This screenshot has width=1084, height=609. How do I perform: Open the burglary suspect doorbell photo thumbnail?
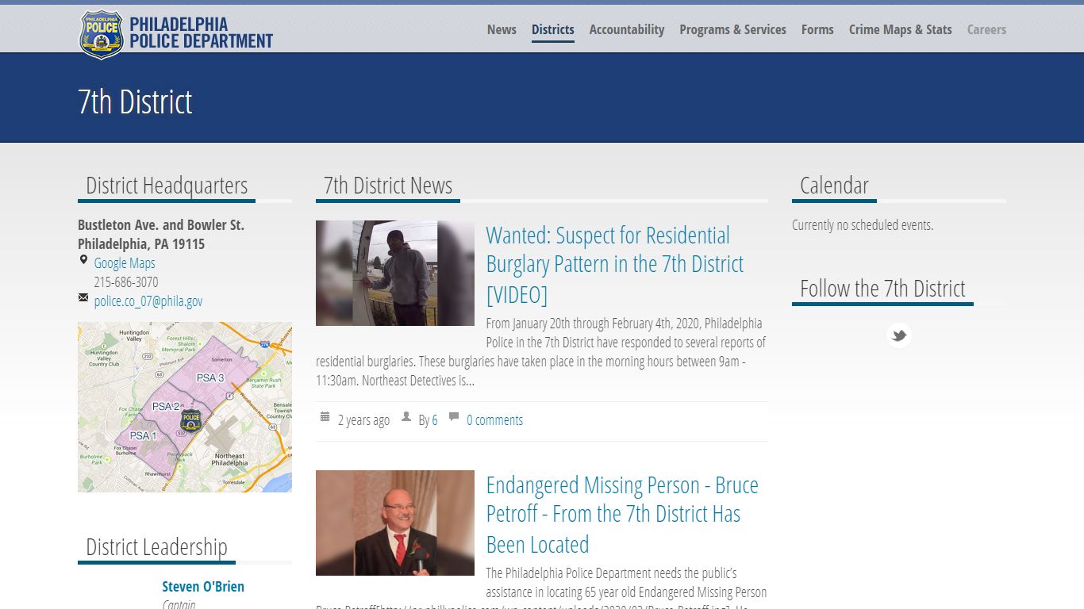395,273
